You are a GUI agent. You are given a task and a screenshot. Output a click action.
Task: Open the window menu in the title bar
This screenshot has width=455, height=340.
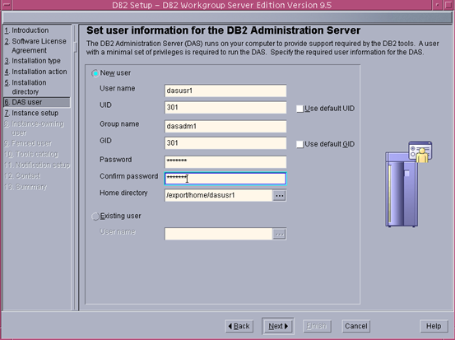click(x=7, y=5)
